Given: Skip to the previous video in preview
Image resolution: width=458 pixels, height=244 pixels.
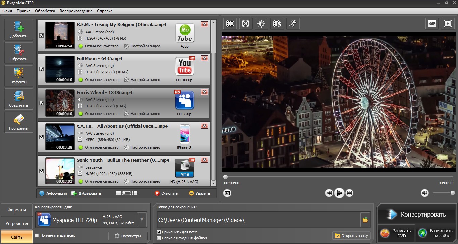Looking at the screenshot, I should coord(329,193).
